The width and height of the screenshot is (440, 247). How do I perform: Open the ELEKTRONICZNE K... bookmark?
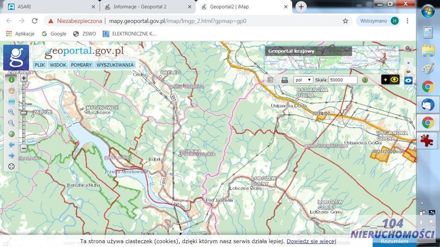(129, 34)
